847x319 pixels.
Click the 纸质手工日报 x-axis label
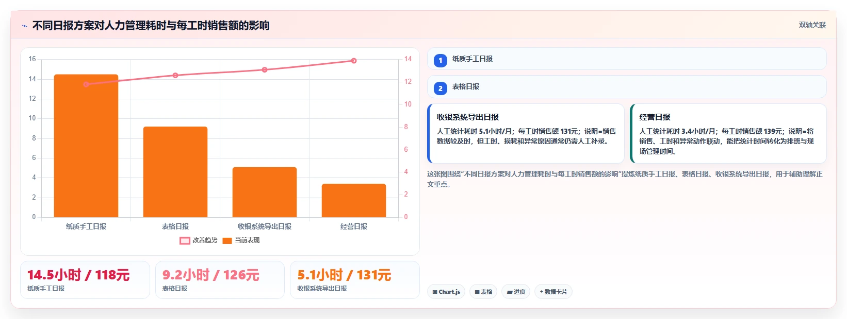(86, 226)
